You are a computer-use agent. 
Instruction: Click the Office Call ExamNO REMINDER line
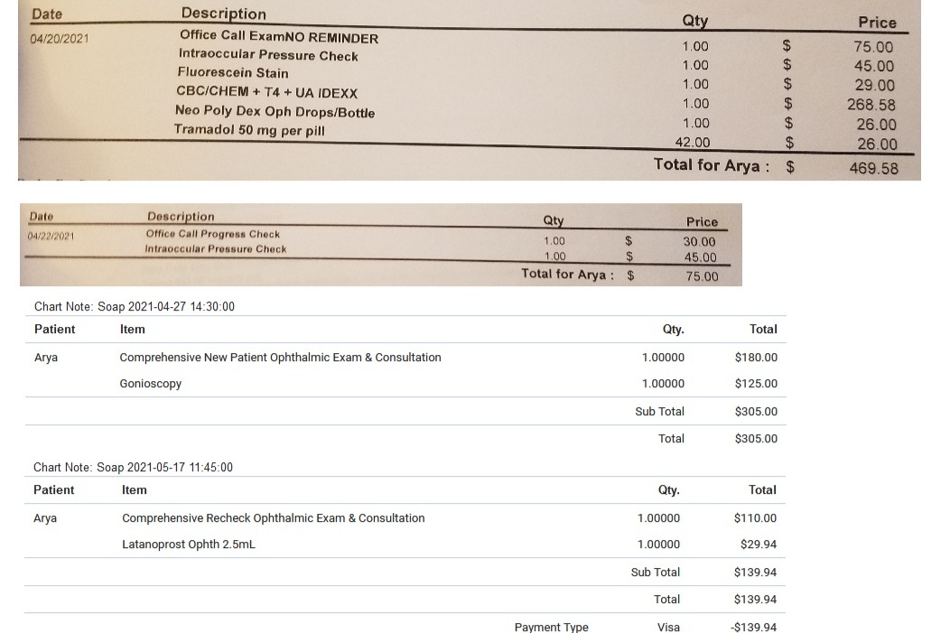279,37
